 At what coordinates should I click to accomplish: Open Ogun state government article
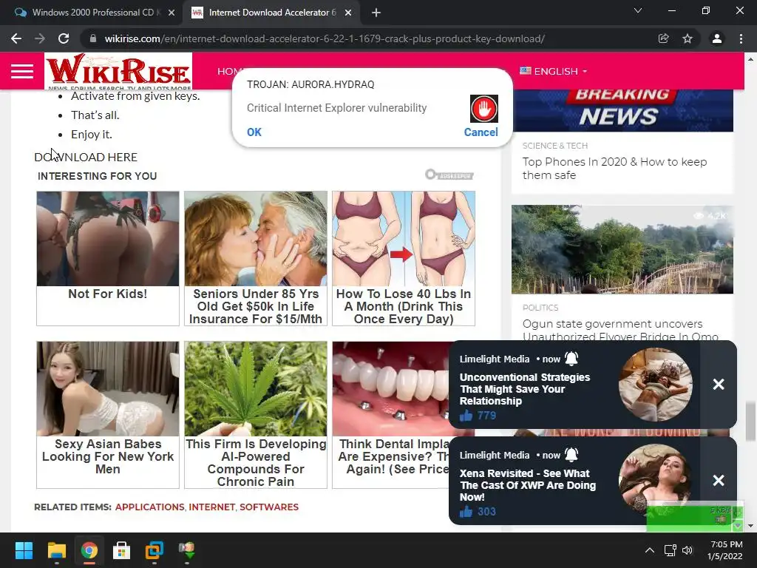[620, 329]
